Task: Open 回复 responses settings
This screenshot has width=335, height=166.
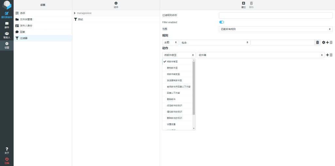Action: pyautogui.click(x=43, y=32)
